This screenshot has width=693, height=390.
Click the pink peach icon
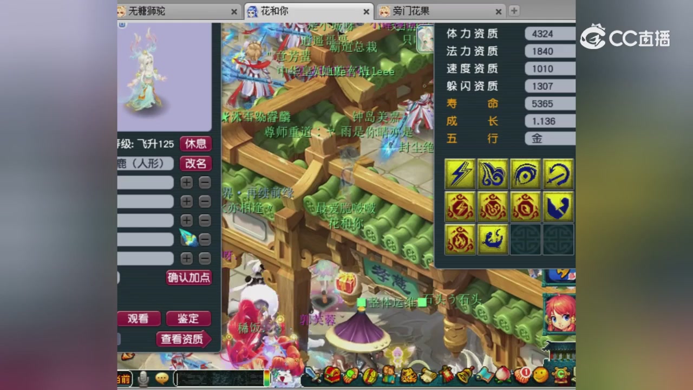(504, 375)
